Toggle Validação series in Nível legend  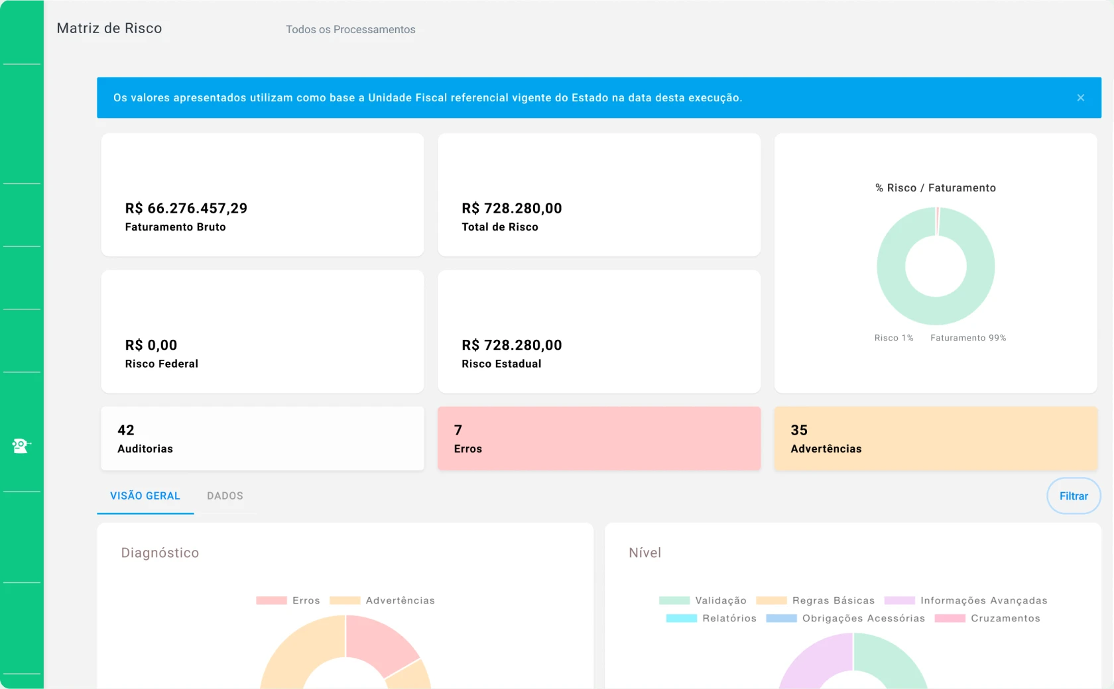[x=703, y=600]
